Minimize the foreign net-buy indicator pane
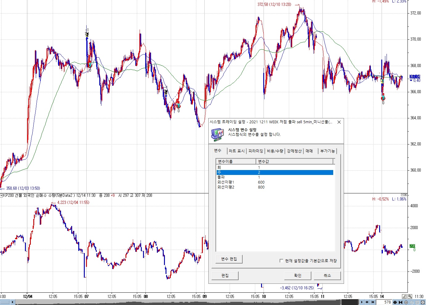Viewport: 426px width, 305px height. 402,195
